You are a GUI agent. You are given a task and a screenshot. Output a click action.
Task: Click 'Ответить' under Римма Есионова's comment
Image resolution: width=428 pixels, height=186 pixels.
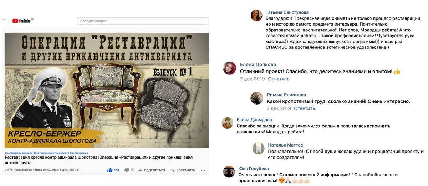point(304,108)
